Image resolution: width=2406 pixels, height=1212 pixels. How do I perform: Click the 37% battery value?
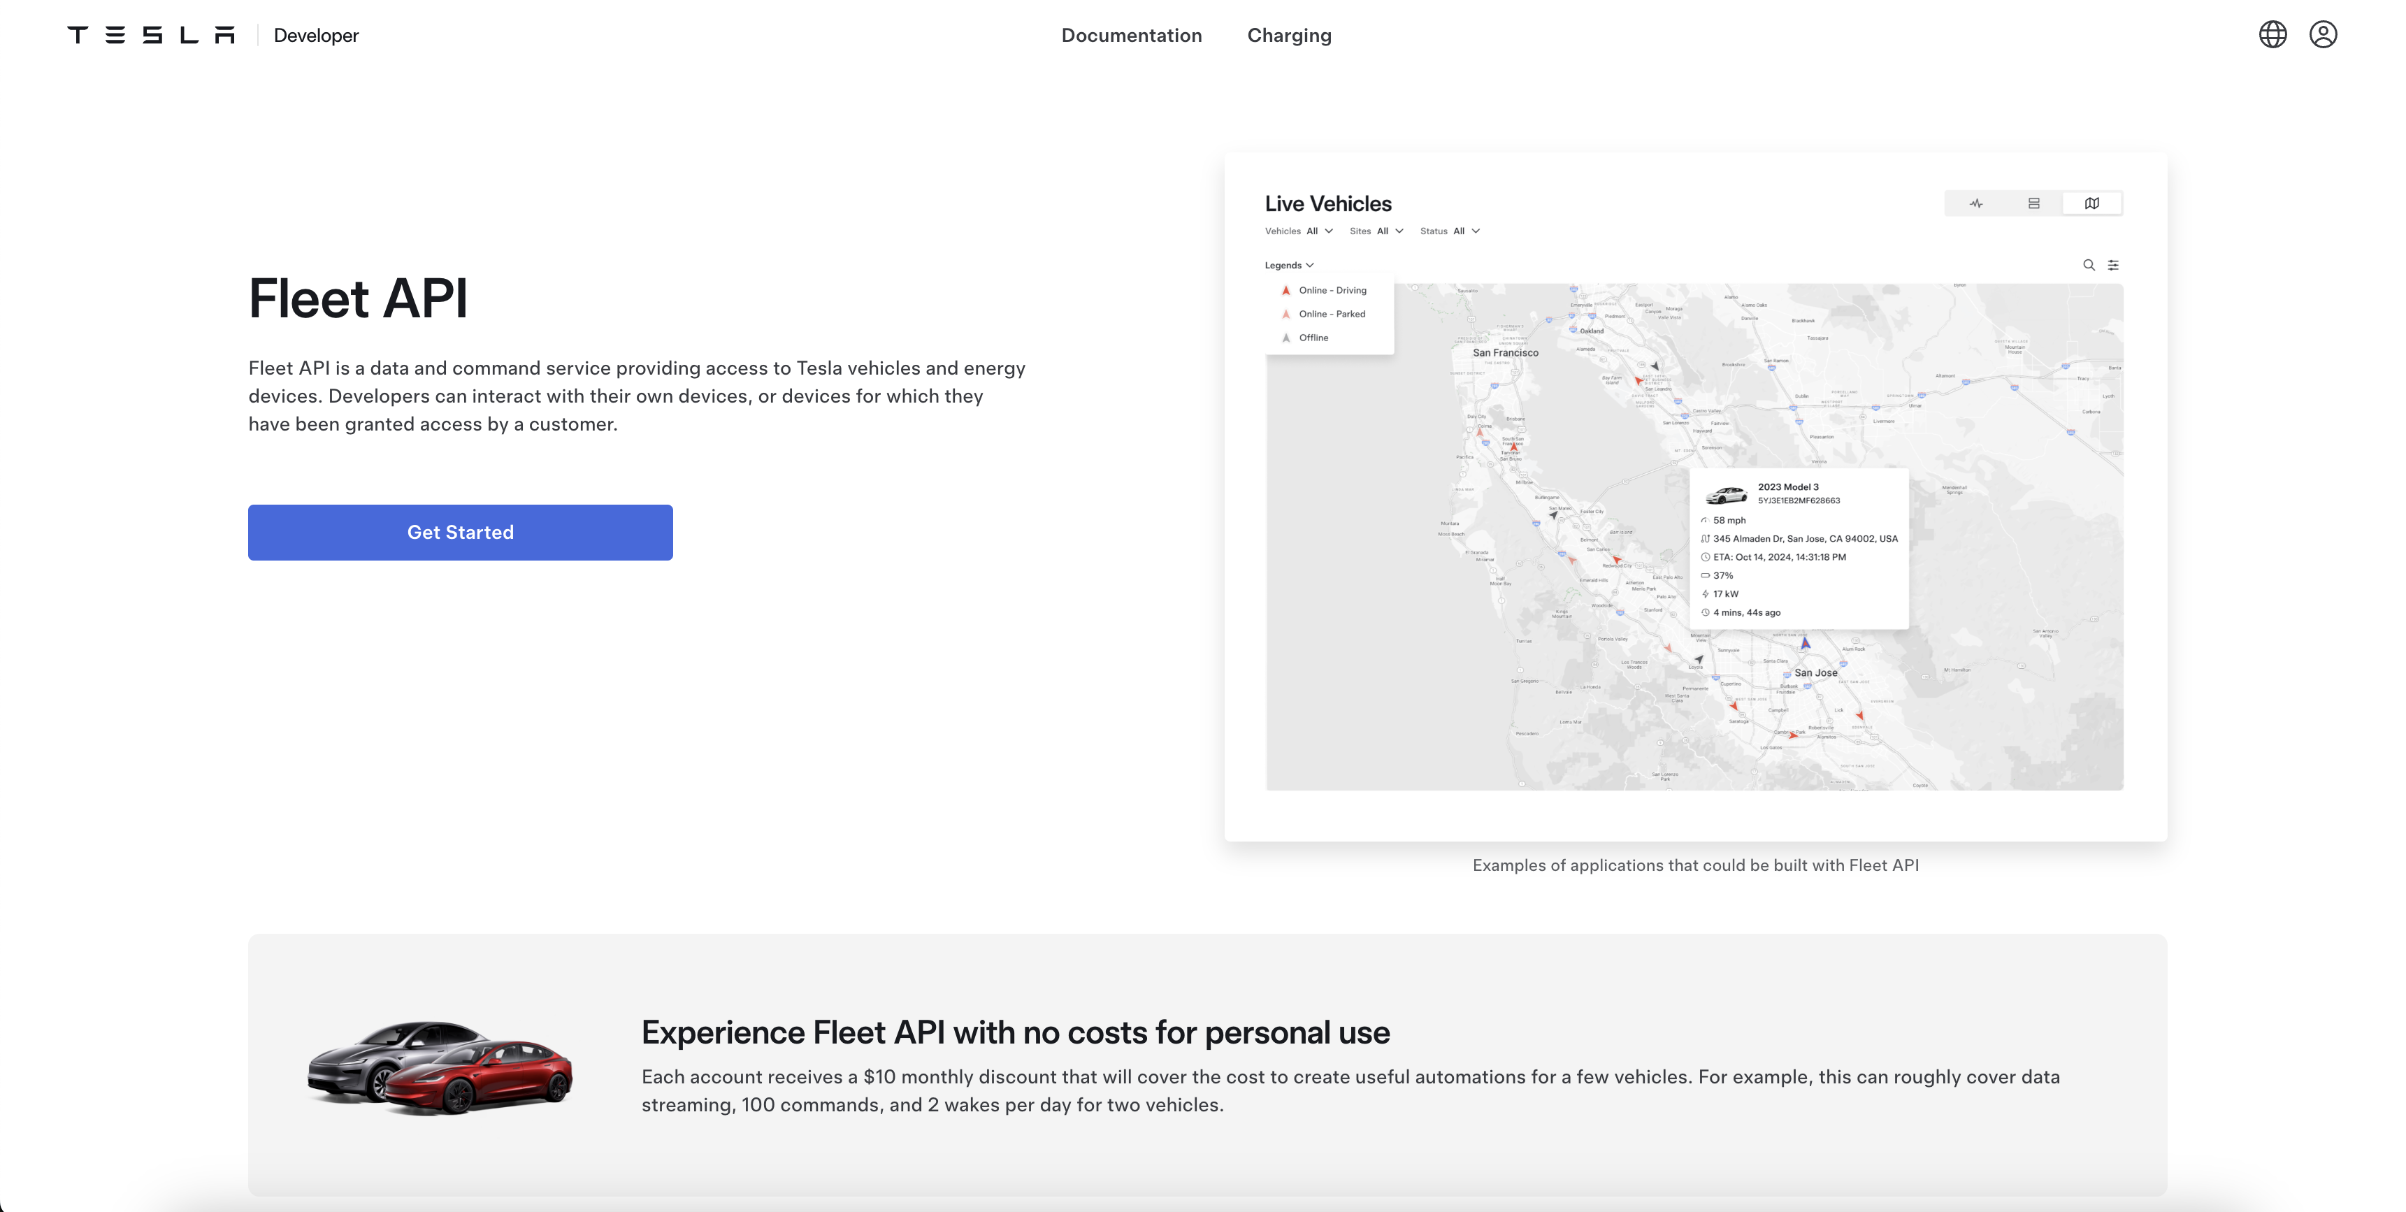(1723, 576)
